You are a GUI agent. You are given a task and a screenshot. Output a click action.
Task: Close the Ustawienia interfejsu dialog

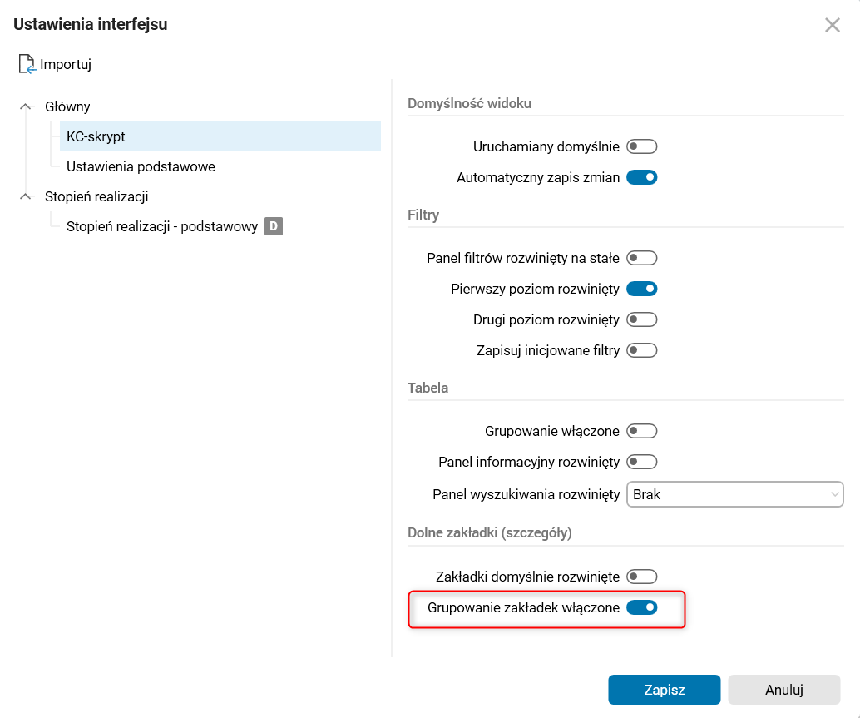pyautogui.click(x=832, y=25)
